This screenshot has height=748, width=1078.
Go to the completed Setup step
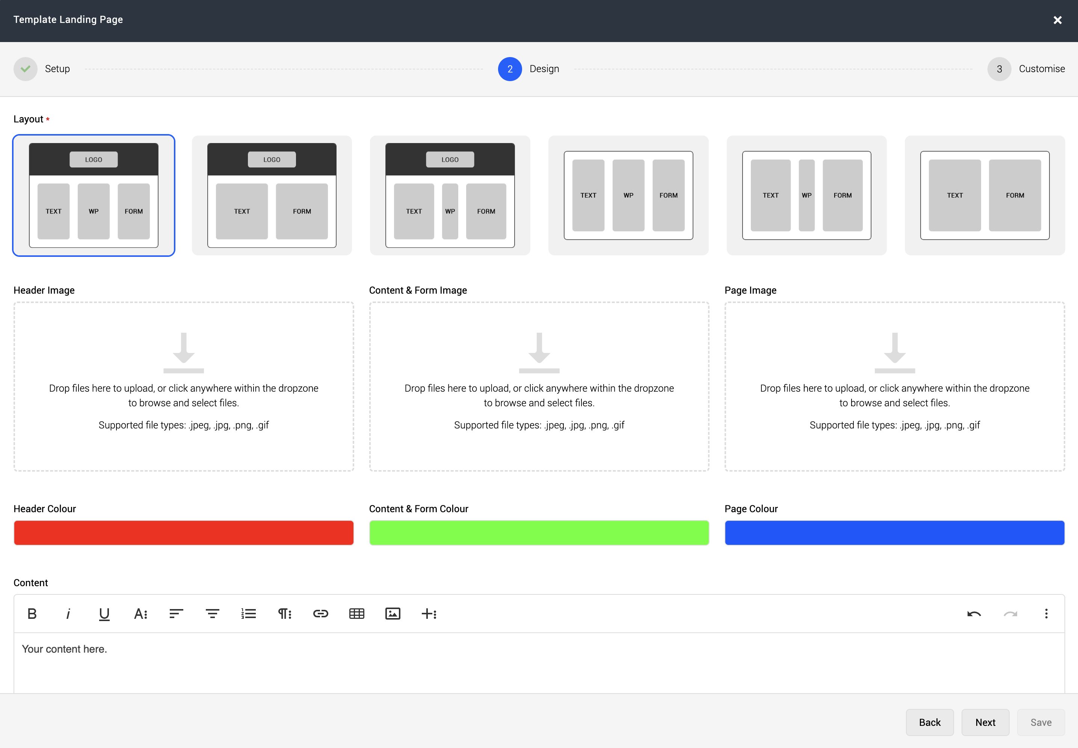(x=25, y=69)
